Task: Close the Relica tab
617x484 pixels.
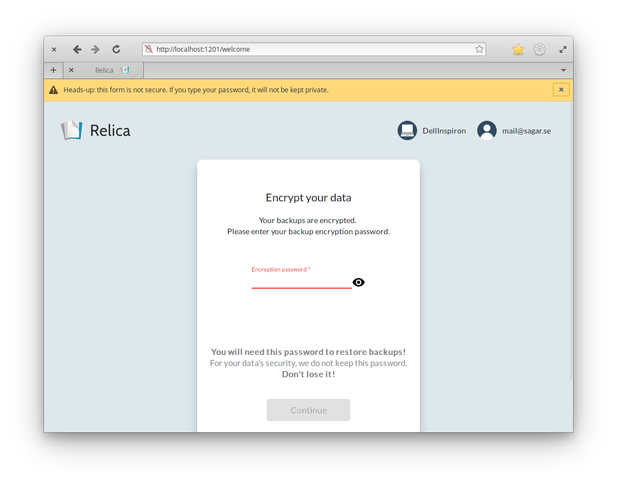Action: 71,70
